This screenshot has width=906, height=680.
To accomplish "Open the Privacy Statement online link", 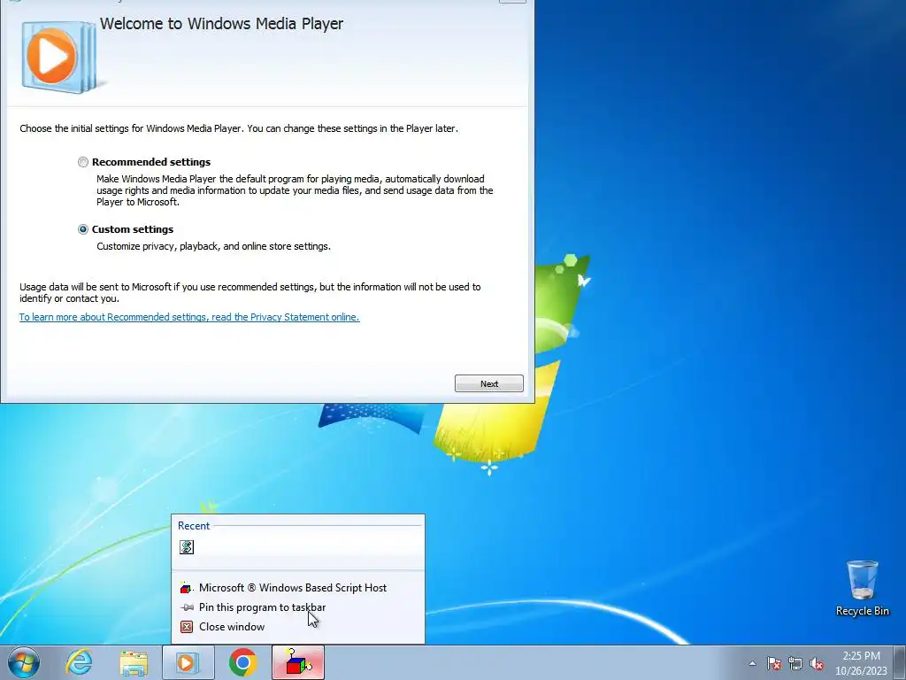I will click(189, 317).
